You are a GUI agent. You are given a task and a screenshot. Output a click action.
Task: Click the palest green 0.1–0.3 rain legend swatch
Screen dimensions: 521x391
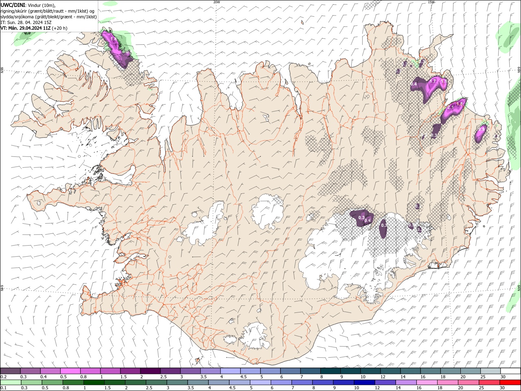pyautogui.click(x=11, y=382)
